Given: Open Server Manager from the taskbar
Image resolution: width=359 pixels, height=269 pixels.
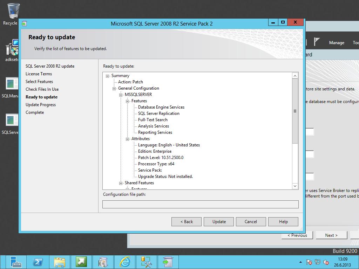Looking at the screenshot, I should [x=16, y=262].
